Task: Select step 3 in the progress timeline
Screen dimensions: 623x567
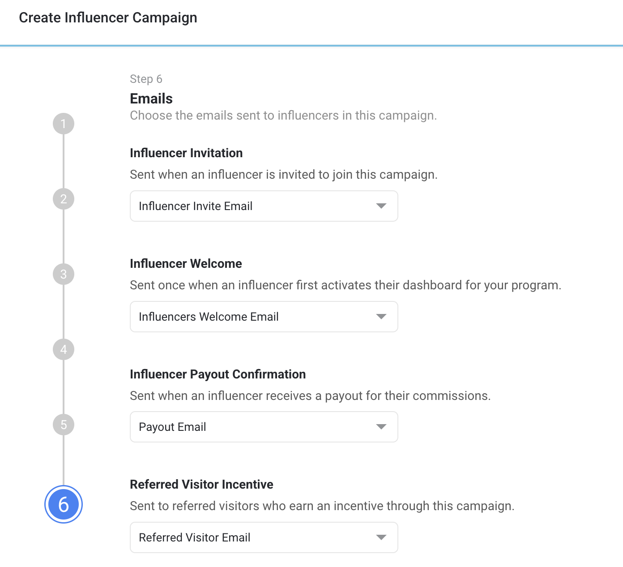Action: [x=64, y=274]
